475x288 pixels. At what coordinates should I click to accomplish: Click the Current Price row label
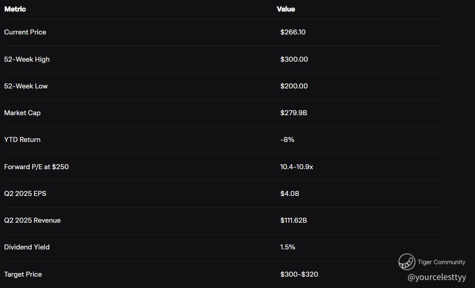tap(25, 32)
